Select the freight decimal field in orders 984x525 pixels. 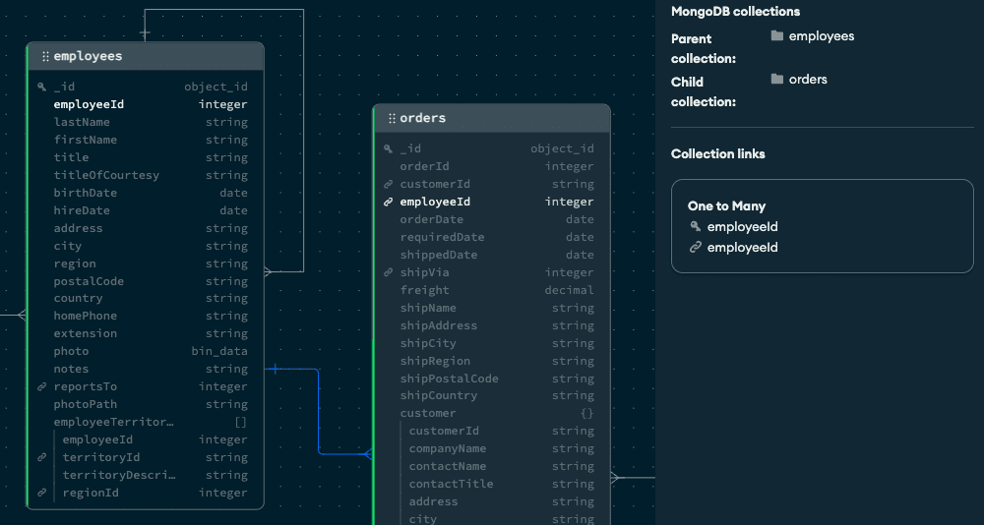(x=490, y=291)
